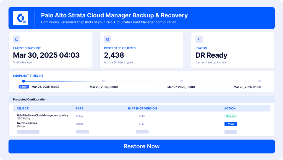Click the Protected Configuration section heading
Image resolution: width=283 pixels, height=160 pixels.
pyautogui.click(x=30, y=100)
